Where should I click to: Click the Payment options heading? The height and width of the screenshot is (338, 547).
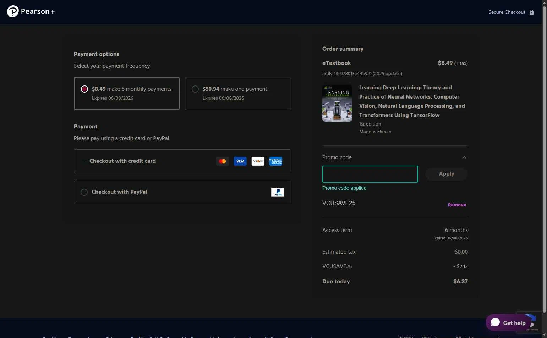(x=97, y=54)
